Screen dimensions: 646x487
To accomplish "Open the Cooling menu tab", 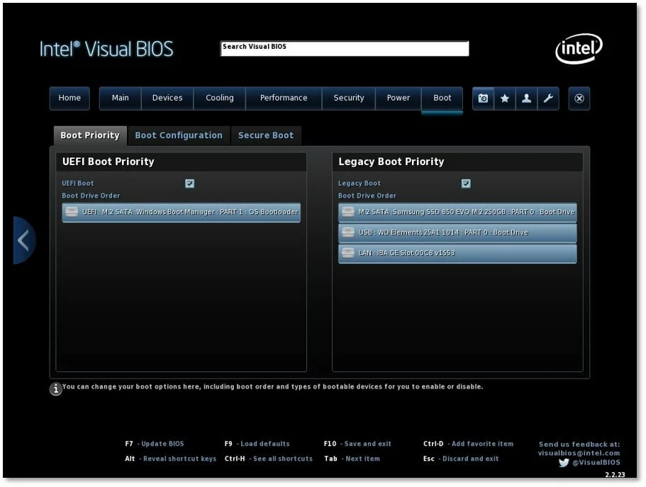I will pyautogui.click(x=220, y=98).
